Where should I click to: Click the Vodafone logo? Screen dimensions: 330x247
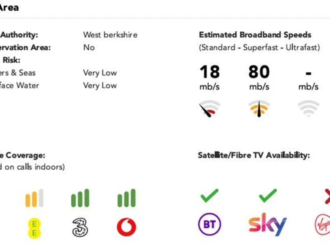coord(126,227)
